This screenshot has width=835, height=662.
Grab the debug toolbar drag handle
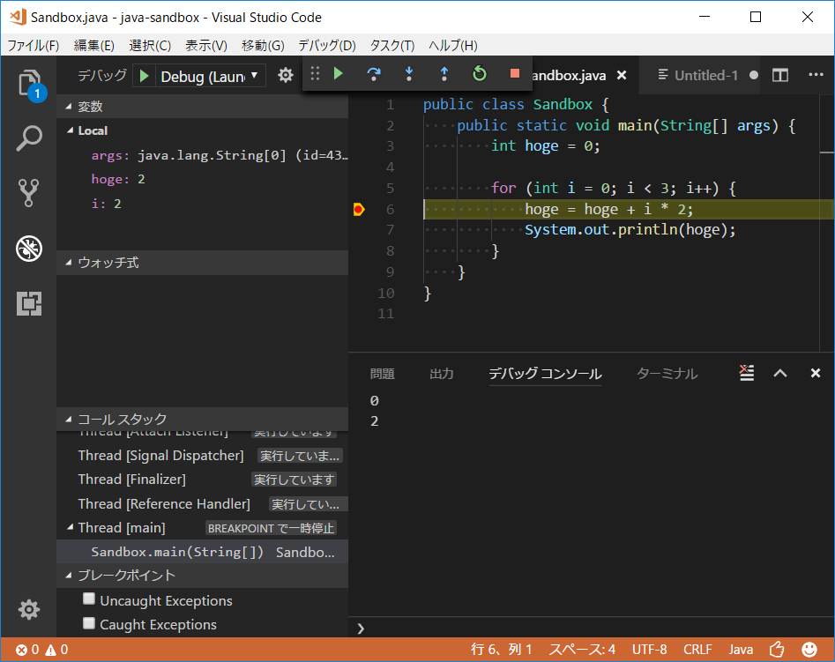click(315, 73)
